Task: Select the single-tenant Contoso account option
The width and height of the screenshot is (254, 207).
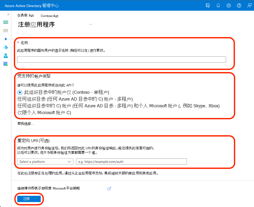Action: click(20, 92)
